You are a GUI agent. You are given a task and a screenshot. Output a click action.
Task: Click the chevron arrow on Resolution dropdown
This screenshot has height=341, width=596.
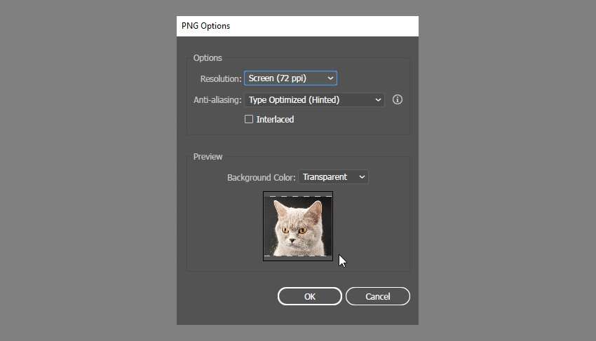330,78
